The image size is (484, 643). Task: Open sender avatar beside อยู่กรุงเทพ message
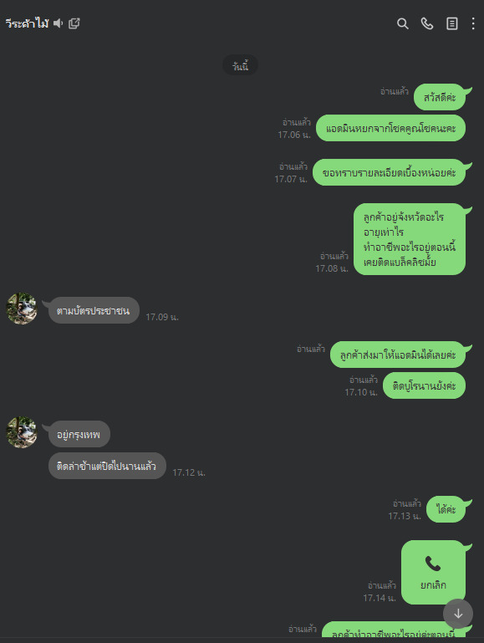pos(22,432)
